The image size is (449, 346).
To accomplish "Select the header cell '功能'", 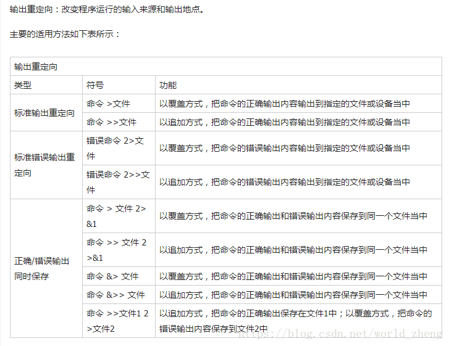I will pyautogui.click(x=298, y=85).
